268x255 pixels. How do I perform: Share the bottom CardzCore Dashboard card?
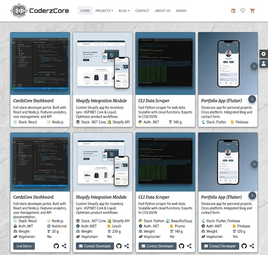pyautogui.click(x=64, y=246)
